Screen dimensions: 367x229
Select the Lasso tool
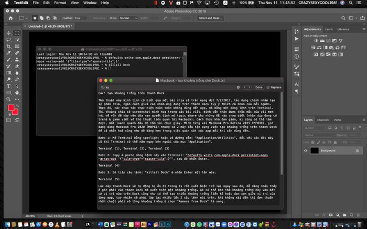(x=9, y=40)
